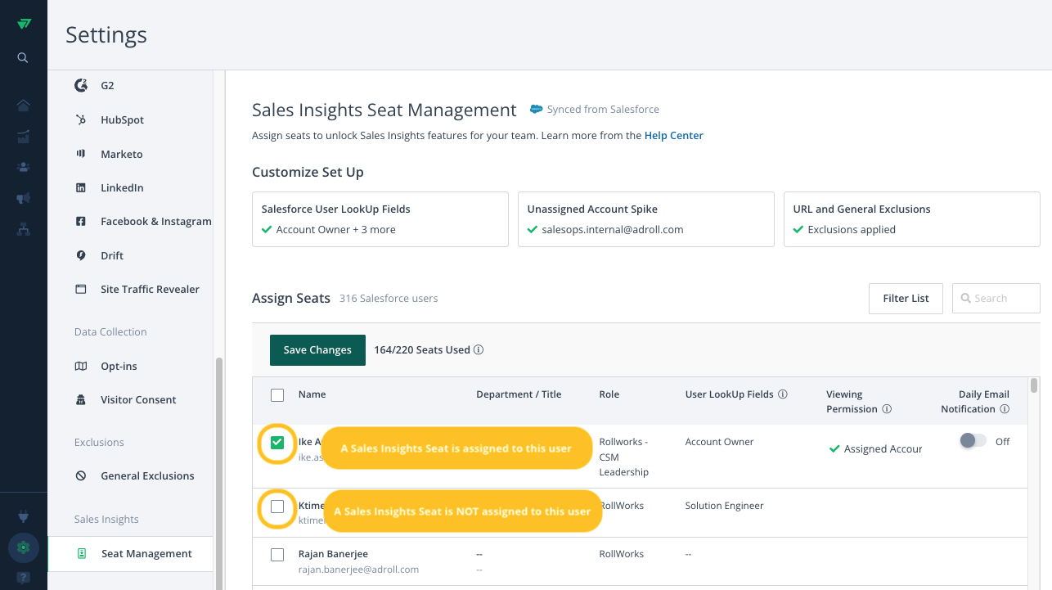The image size is (1052, 590).
Task: Click the 'Role' column header
Action: pyautogui.click(x=609, y=394)
